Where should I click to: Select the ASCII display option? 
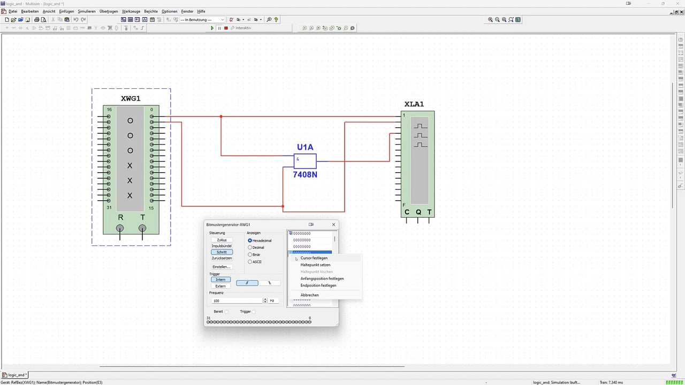(255, 261)
